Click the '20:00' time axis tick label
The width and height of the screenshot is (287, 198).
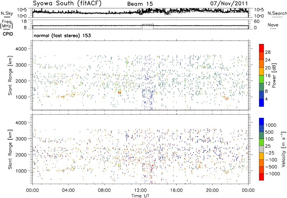tap(212, 190)
